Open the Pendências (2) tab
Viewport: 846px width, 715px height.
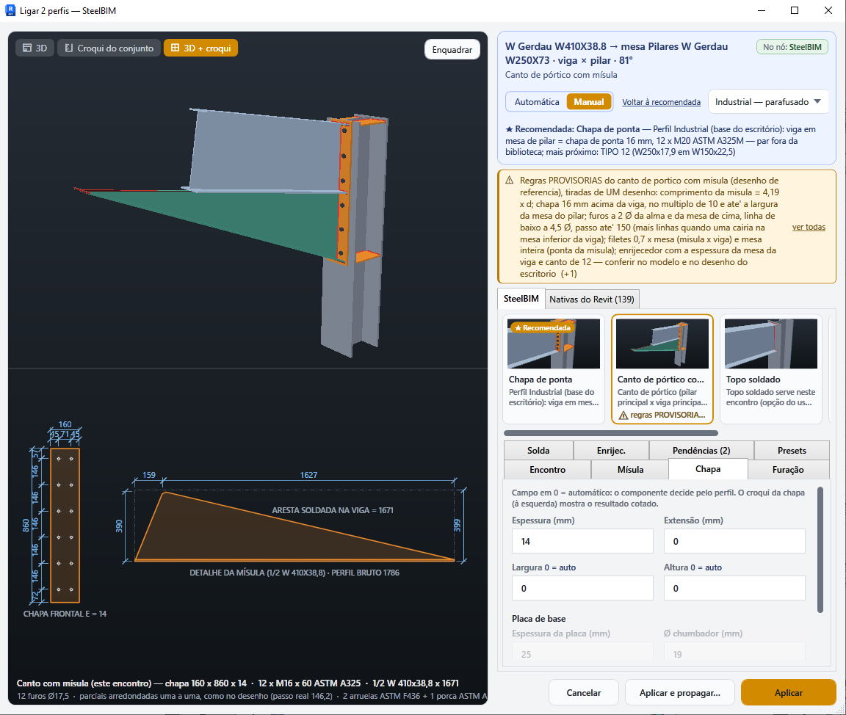click(x=701, y=450)
